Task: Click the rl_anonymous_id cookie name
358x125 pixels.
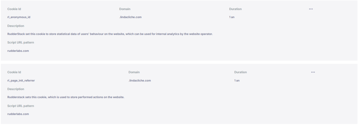Action: 19,17
